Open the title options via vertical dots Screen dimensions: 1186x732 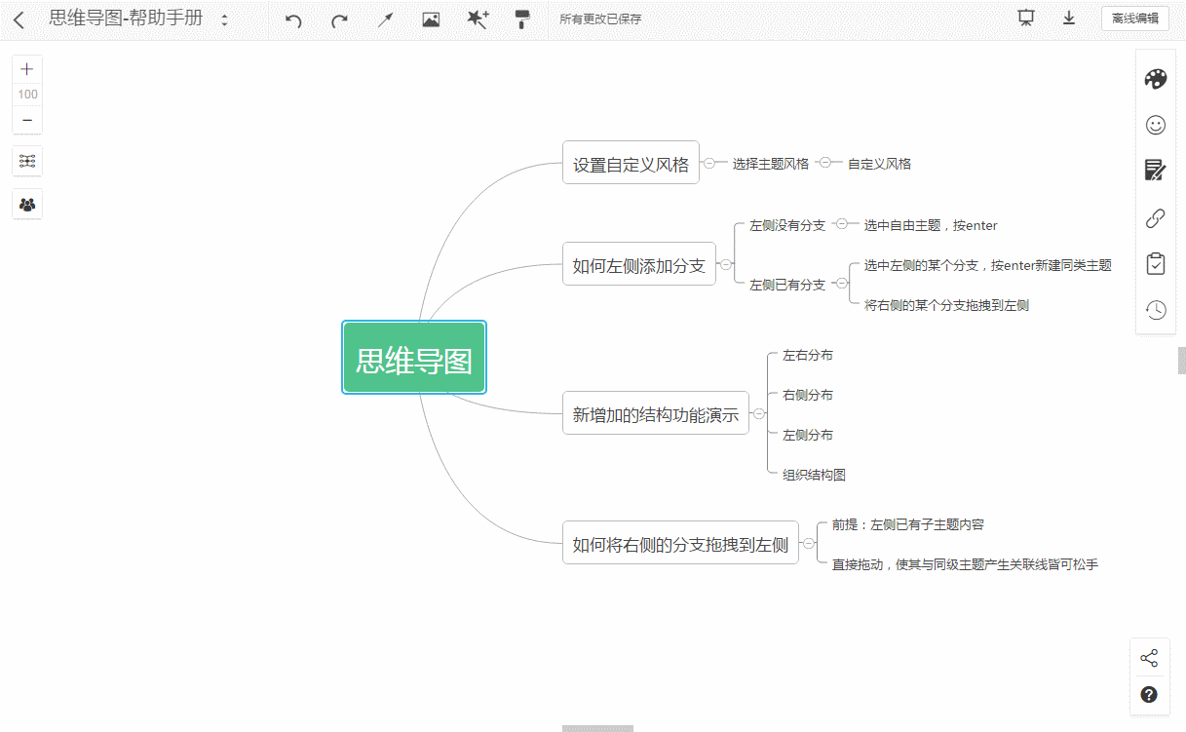(222, 19)
